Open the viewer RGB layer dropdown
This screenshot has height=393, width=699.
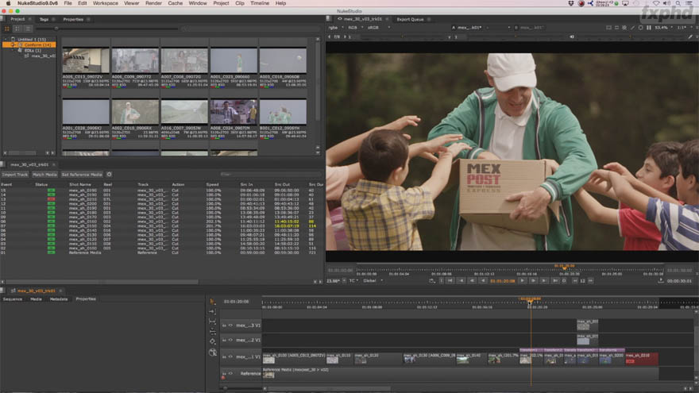[356, 28]
